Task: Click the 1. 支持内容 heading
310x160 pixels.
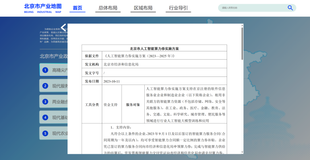Action: tap(121, 127)
